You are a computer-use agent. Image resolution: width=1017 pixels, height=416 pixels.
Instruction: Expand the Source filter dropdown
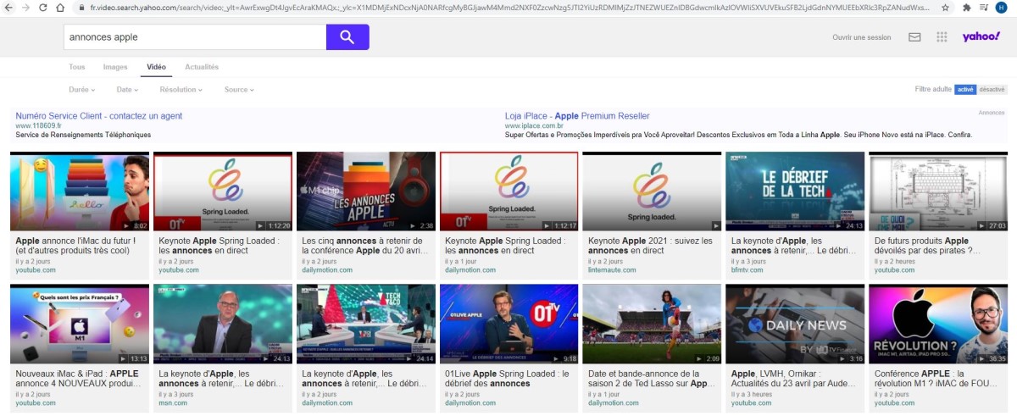tap(239, 89)
